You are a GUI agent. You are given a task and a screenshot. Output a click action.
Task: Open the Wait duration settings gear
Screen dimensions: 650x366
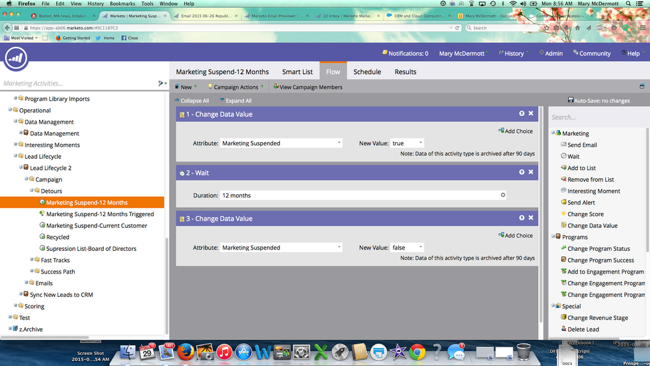click(503, 195)
